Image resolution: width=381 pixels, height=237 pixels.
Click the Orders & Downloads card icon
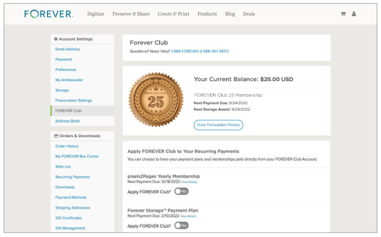coord(56,136)
